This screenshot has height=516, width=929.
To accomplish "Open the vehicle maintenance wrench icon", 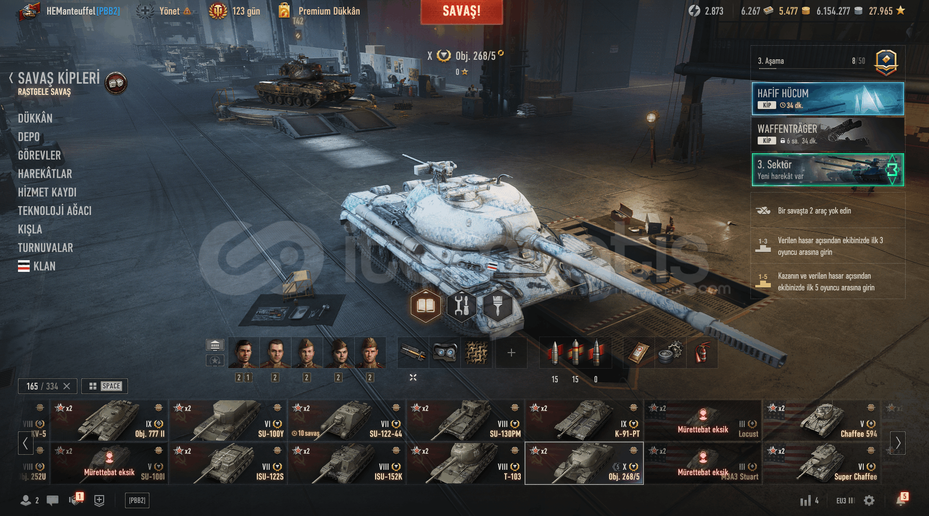I will click(461, 306).
